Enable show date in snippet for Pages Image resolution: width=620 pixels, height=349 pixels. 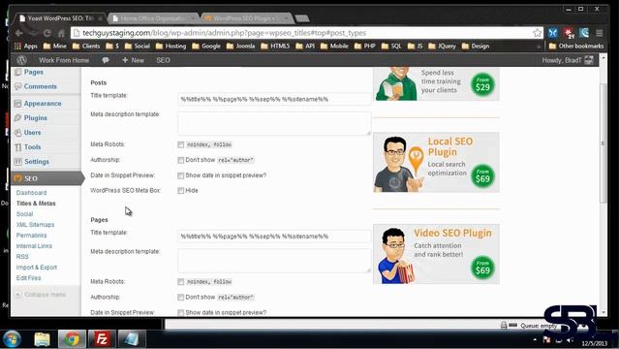tap(181, 312)
